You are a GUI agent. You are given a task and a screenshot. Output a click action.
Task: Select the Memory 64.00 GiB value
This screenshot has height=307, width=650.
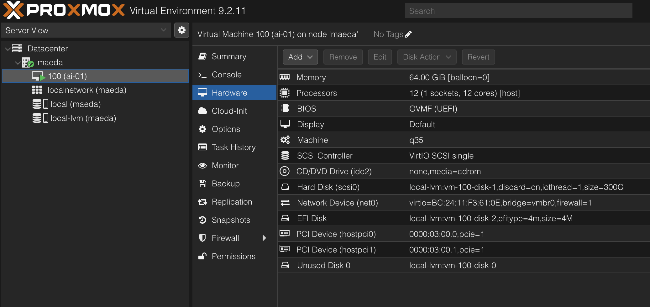point(449,77)
